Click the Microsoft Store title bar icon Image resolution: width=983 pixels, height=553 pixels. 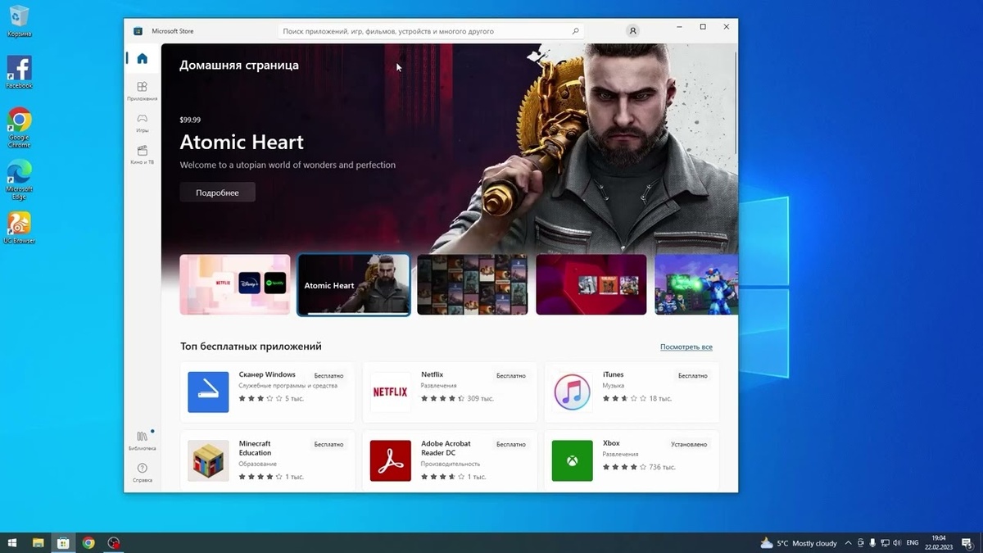pyautogui.click(x=138, y=31)
